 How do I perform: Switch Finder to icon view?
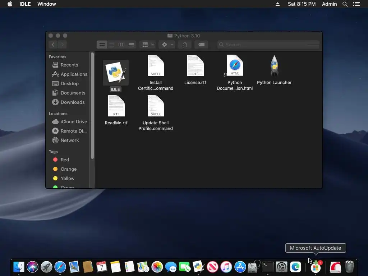102,45
